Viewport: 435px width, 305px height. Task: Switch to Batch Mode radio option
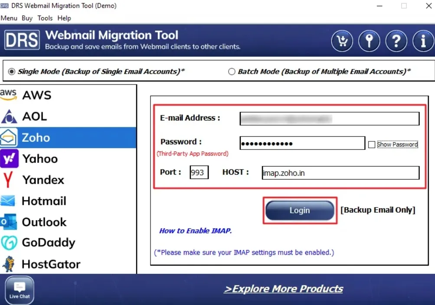coord(232,71)
